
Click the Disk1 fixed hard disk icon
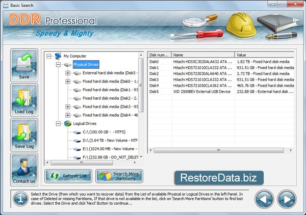point(77,90)
